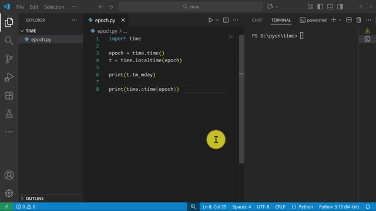Screen dimensions: 376x211
Task: Open the Accounts menu
Action: tap(9, 175)
